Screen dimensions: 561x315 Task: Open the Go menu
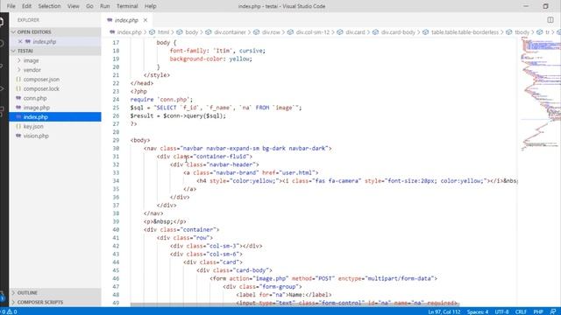89,6
